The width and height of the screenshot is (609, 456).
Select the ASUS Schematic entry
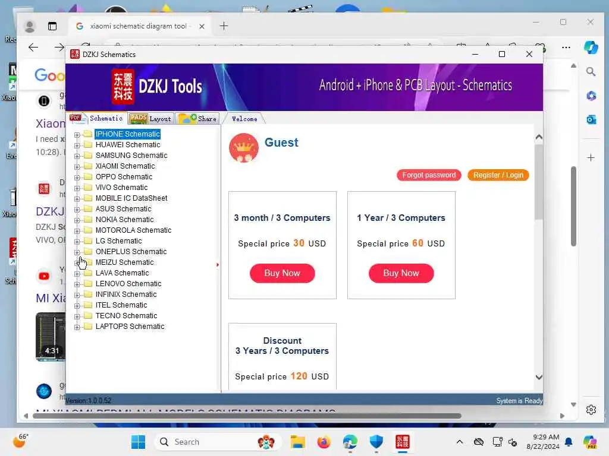124,209
